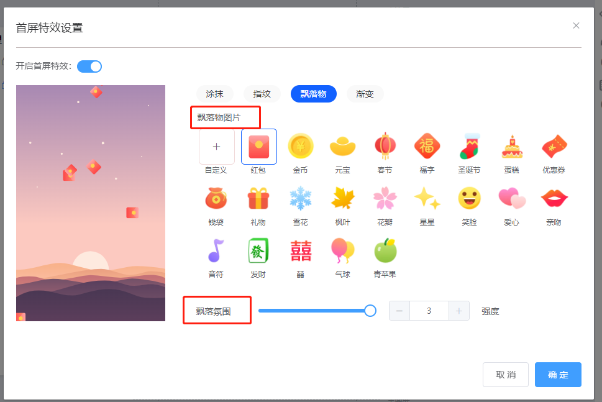Select the 圣诞节 Christmas stocking icon
This screenshot has height=402, width=602.
click(x=469, y=146)
